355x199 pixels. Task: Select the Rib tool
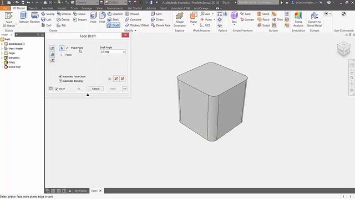tap(62, 25)
